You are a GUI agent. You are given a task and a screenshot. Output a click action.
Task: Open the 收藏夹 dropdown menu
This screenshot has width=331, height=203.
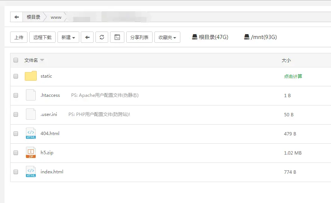[167, 37]
